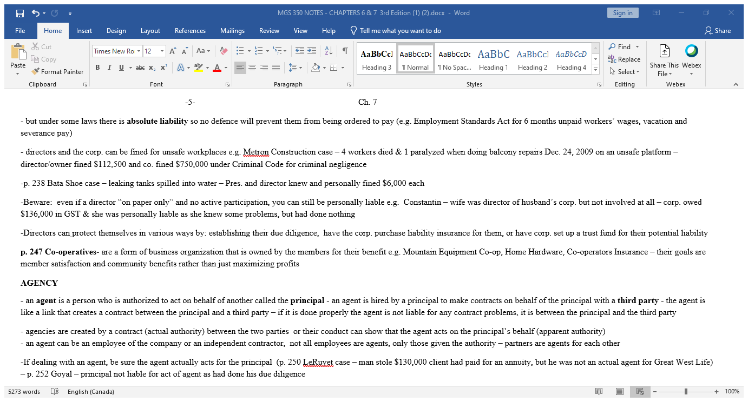
Task: Open the spelling and proofing status icon
Action: pos(54,392)
